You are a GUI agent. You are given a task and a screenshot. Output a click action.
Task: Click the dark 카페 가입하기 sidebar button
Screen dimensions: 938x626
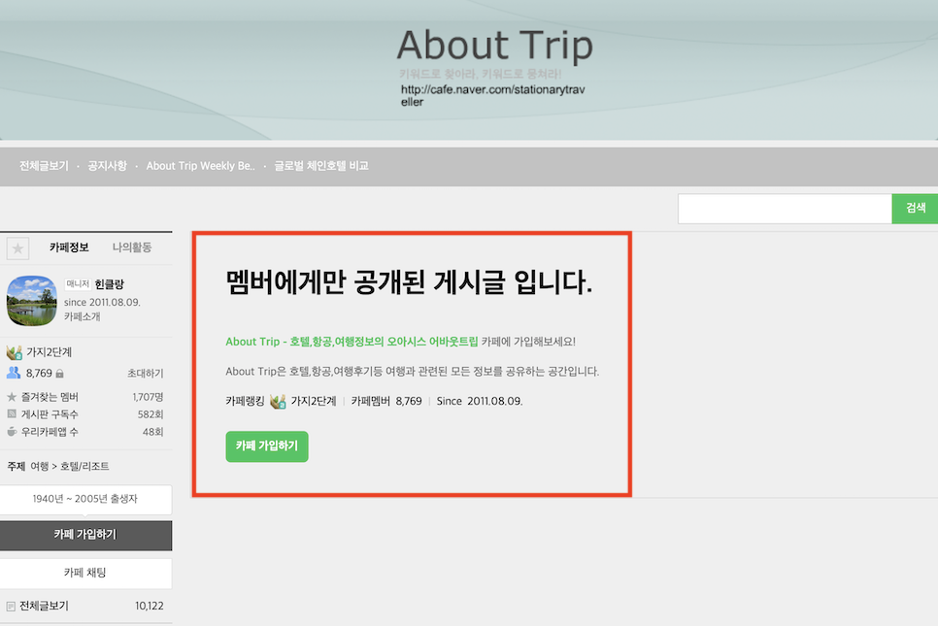[x=85, y=535]
